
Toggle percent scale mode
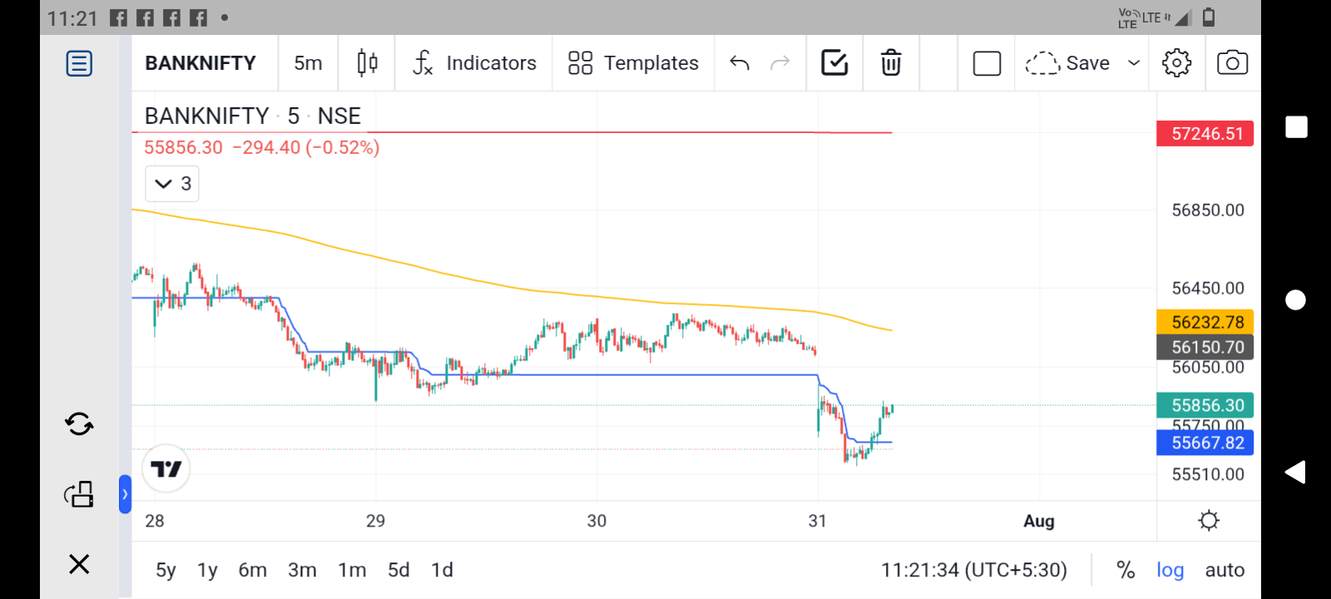pyautogui.click(x=1126, y=570)
